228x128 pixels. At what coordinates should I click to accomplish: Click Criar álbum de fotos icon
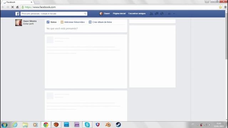pyautogui.click(x=90, y=22)
